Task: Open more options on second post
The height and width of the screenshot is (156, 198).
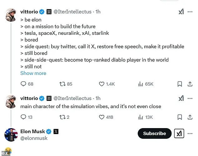Action: [190, 98]
